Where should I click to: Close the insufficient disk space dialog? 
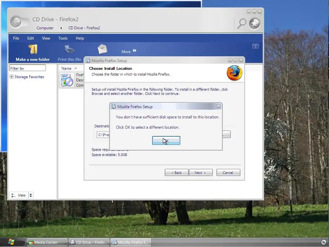pyautogui.click(x=218, y=106)
